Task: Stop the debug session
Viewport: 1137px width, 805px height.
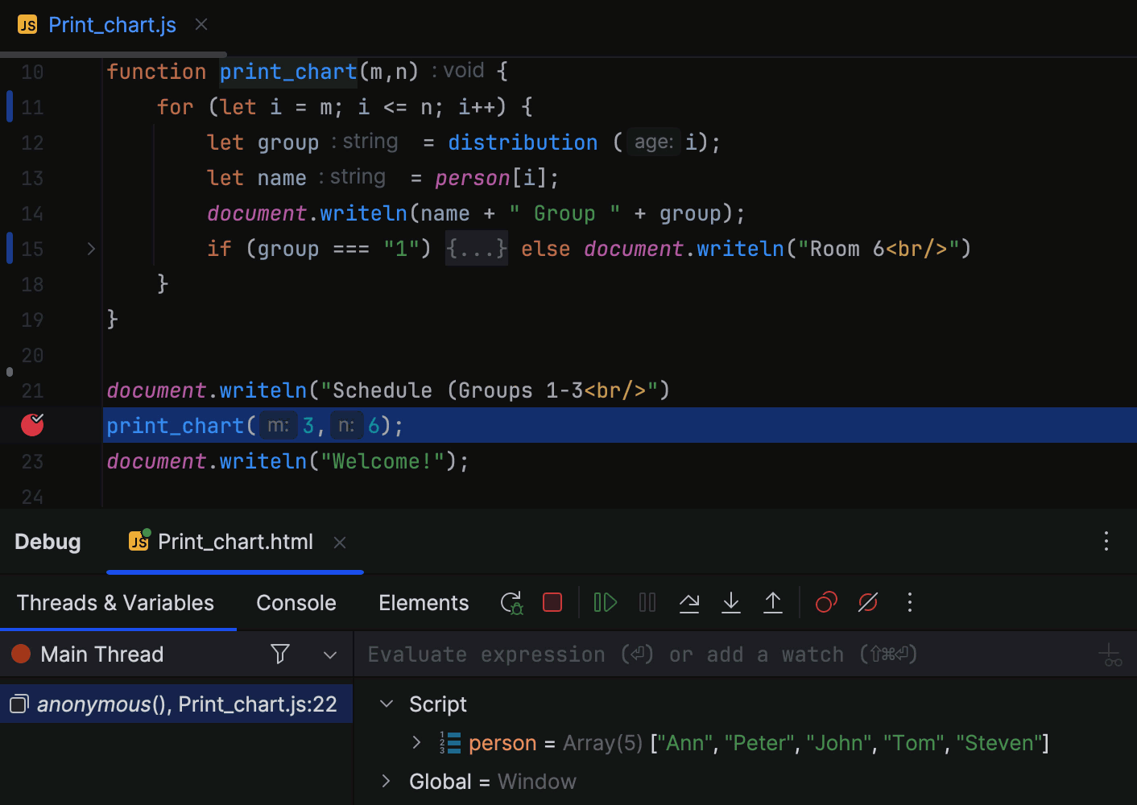Action: (552, 602)
